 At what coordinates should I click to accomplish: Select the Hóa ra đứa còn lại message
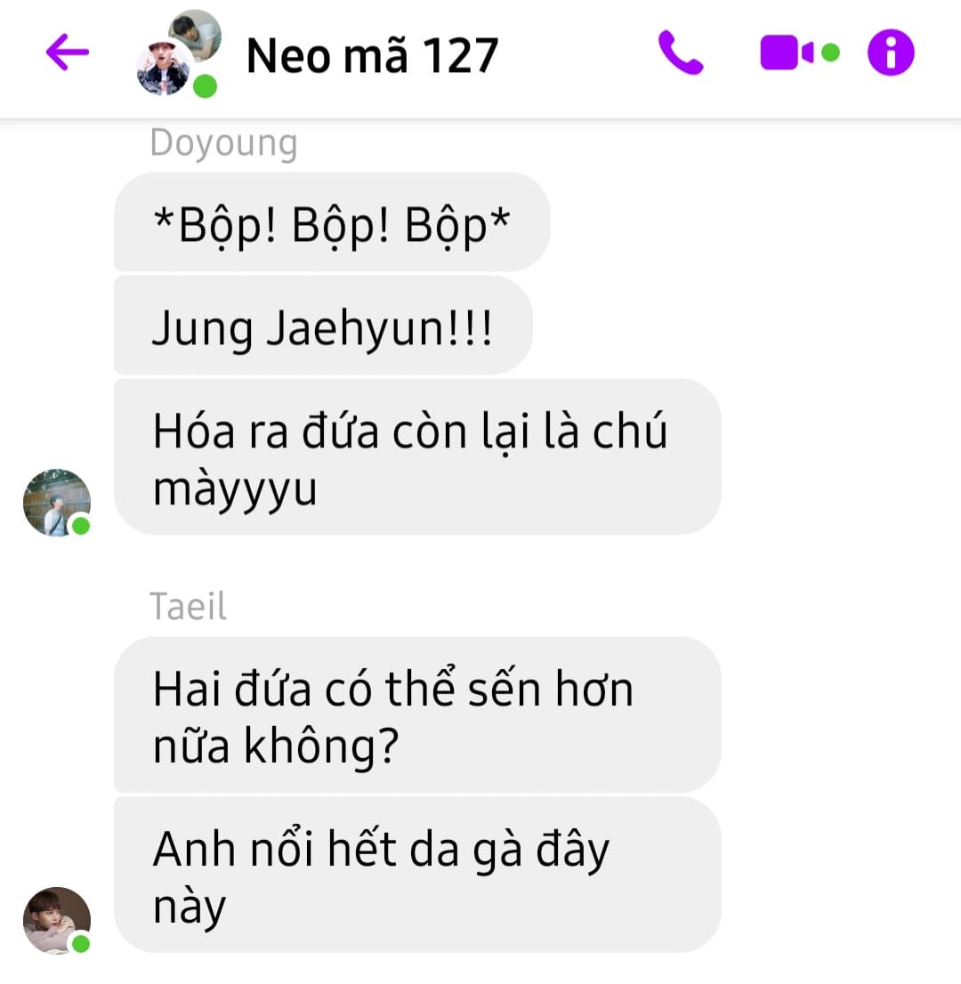pos(417,457)
